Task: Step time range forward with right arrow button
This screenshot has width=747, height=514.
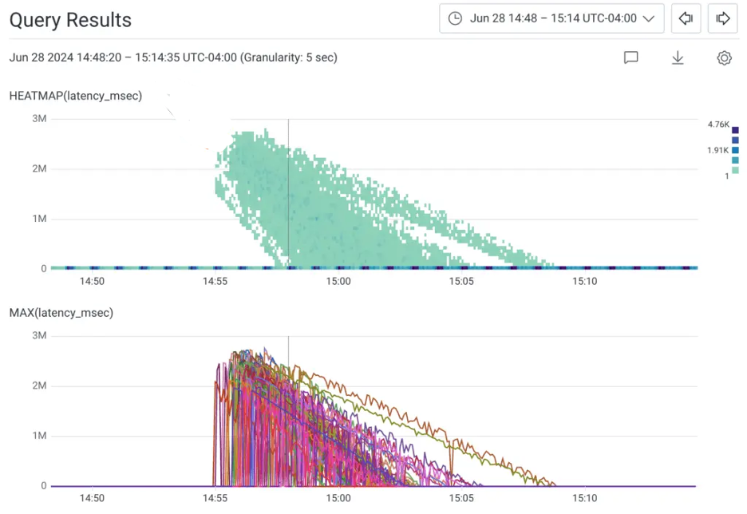Action: [x=723, y=18]
